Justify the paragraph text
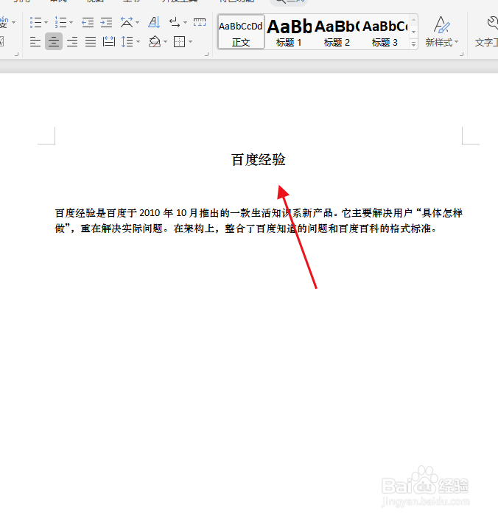The height and width of the screenshot is (519, 498). 91,42
